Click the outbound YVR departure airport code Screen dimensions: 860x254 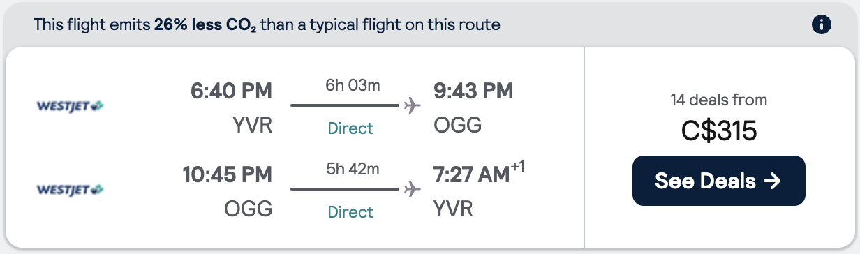[x=252, y=126]
